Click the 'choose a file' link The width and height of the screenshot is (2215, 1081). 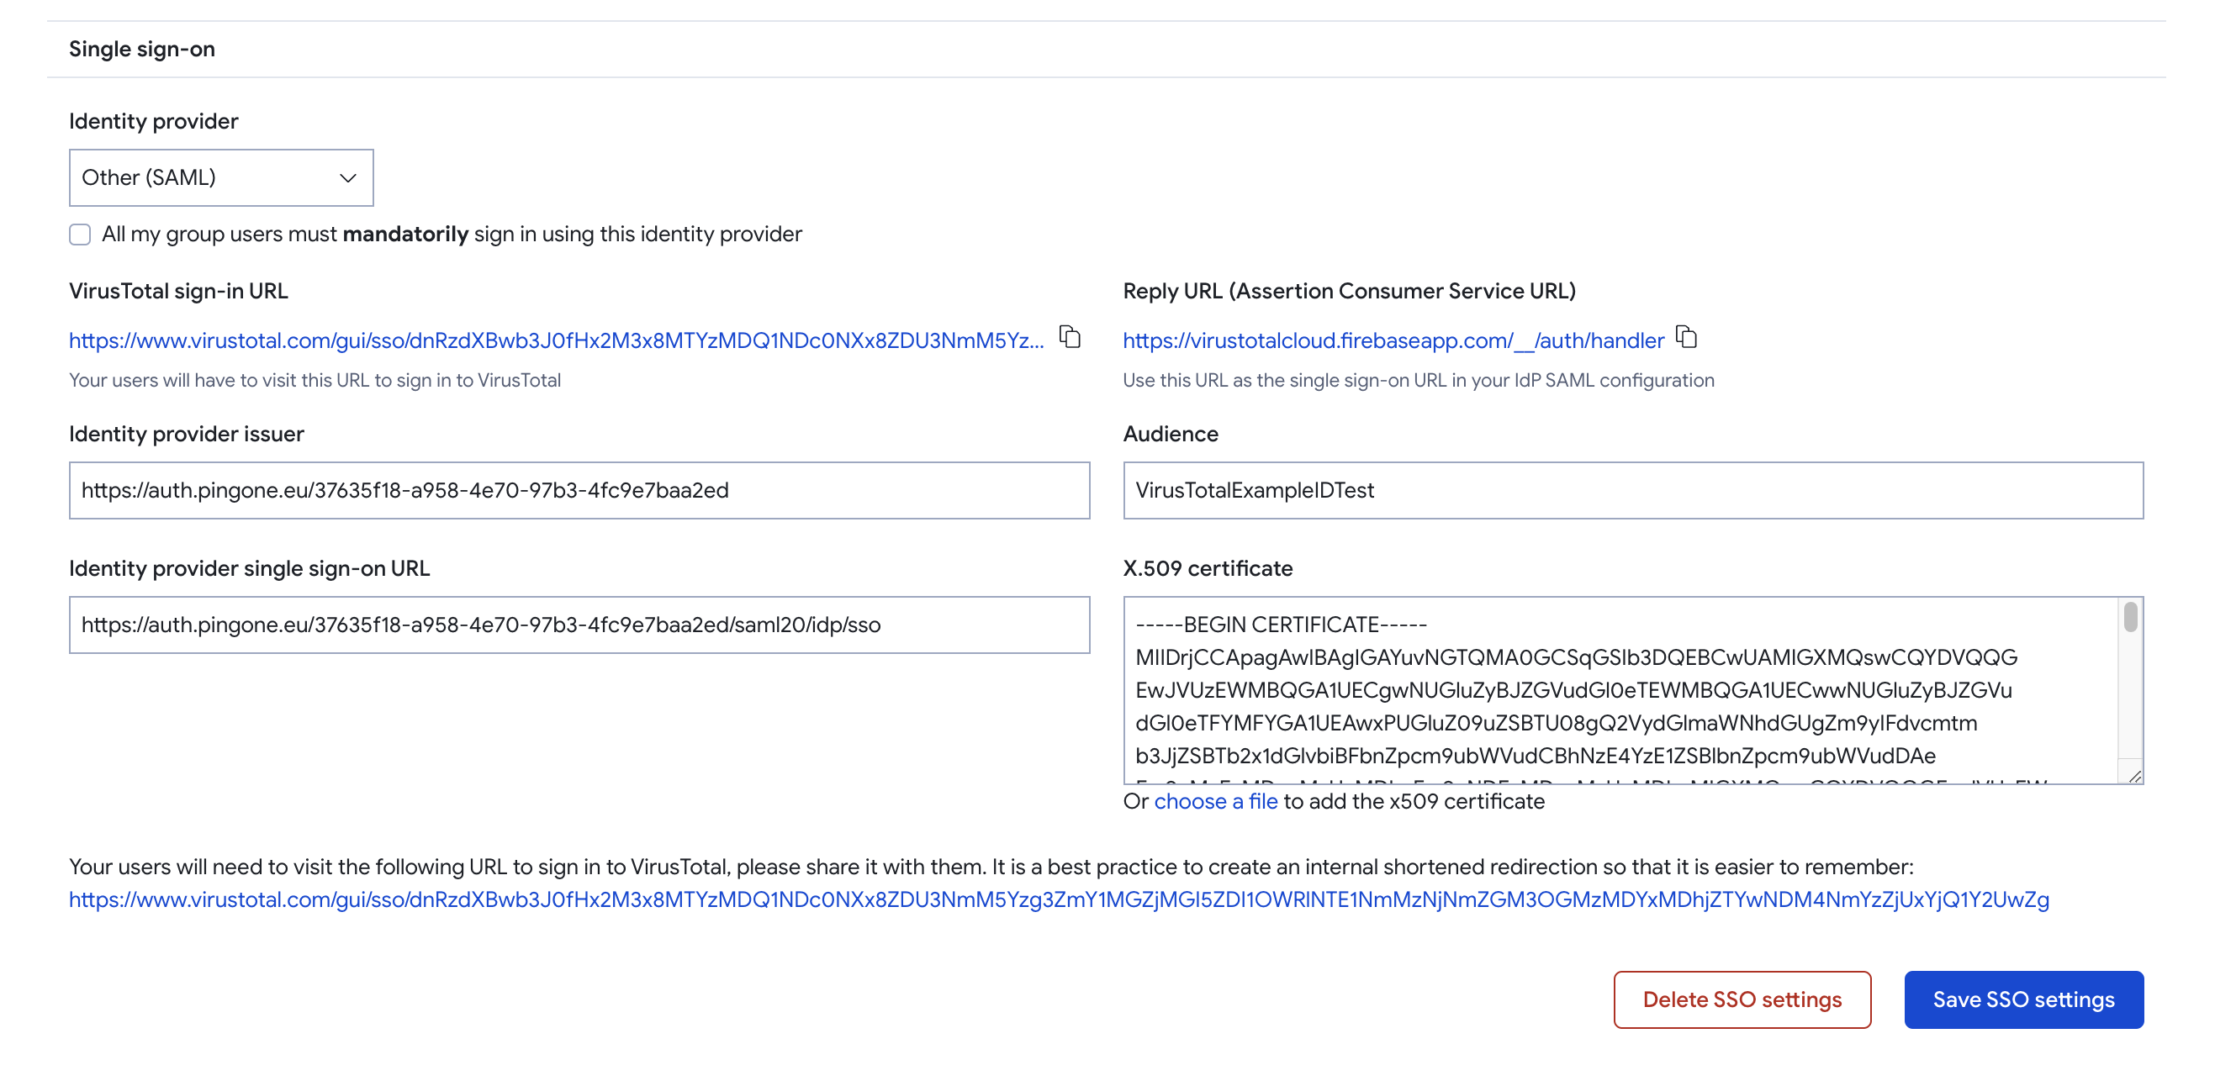click(x=1215, y=802)
